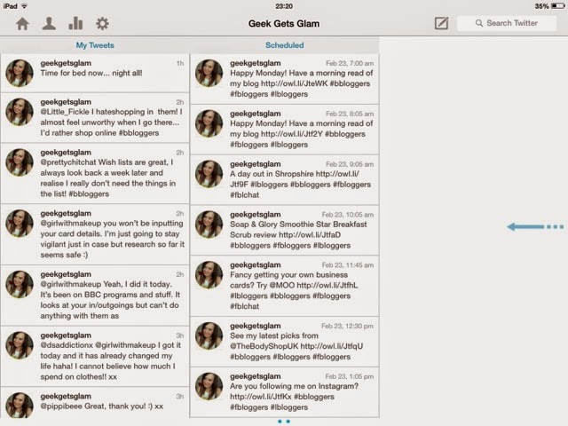Screen dimensions: 568x426
Task: Tap avatar on Feb 23, 8:05 am scheduled tweet
Action: click(x=209, y=123)
